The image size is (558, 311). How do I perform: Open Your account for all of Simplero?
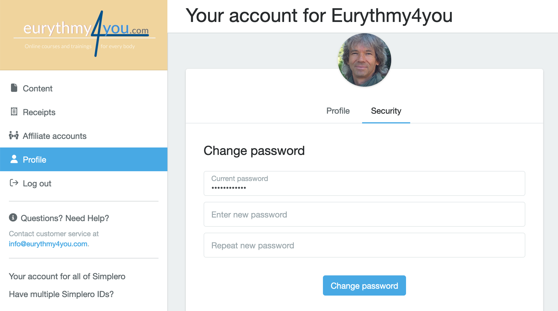pyautogui.click(x=67, y=276)
